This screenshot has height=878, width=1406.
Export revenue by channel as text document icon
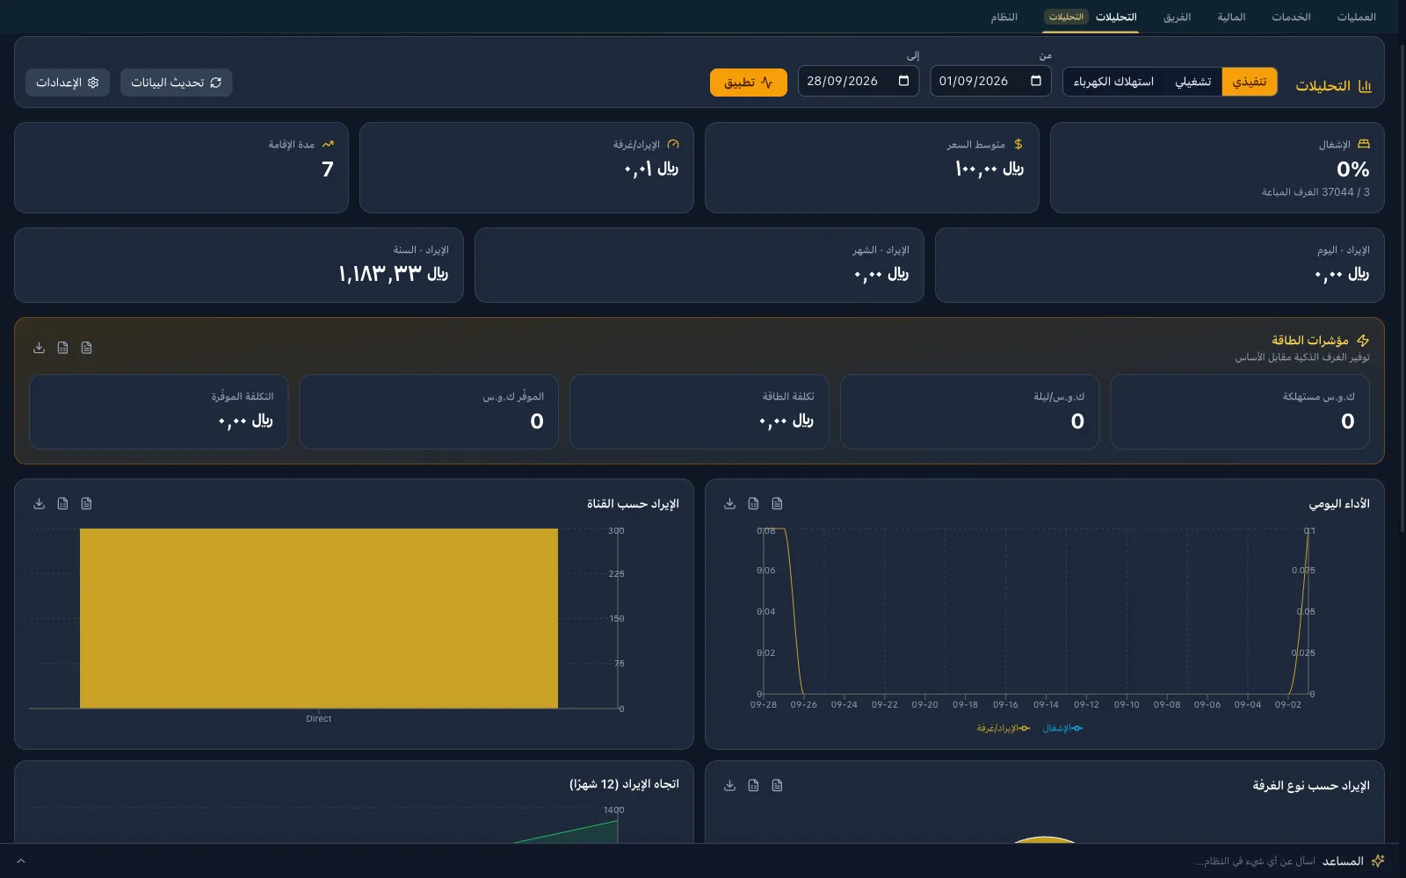86,503
